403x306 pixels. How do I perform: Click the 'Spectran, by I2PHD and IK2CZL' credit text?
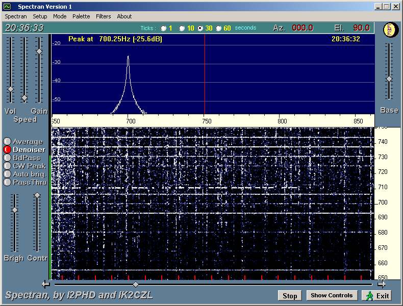pos(79,295)
